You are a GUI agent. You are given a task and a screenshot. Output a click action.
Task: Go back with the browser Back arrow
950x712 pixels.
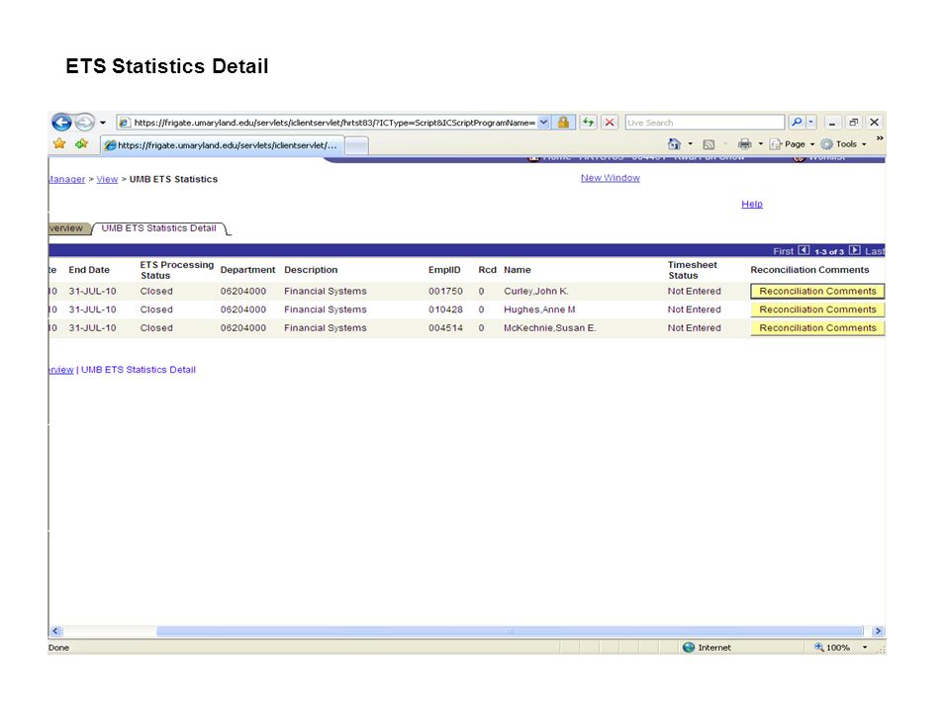click(61, 123)
